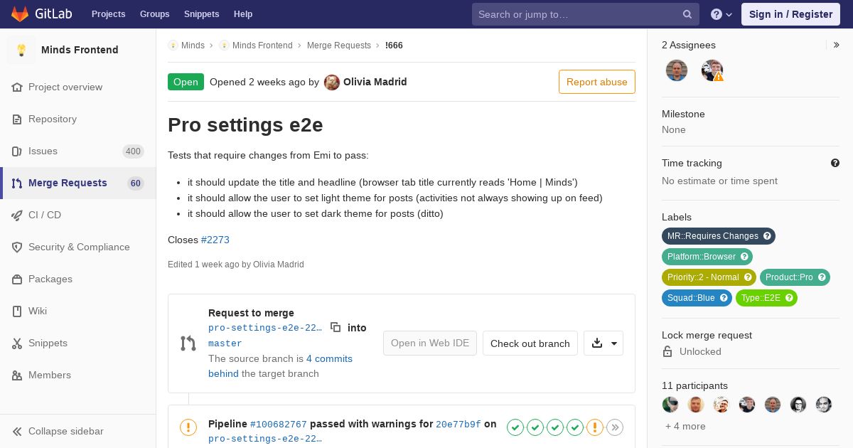This screenshot has width=853, height=448.
Task: Open the download dropdown button
Action: (603, 343)
